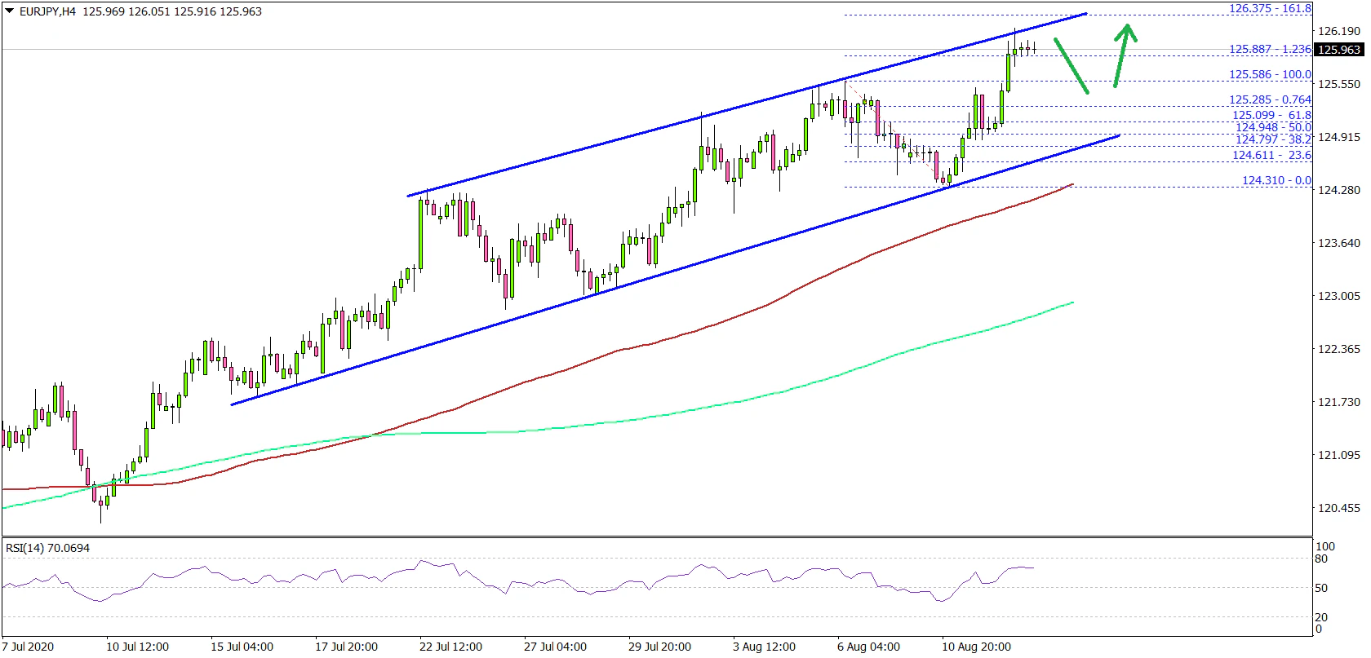Image resolution: width=1371 pixels, height=658 pixels.
Task: Click the 123.005 price axis value
Action: tap(1339, 296)
